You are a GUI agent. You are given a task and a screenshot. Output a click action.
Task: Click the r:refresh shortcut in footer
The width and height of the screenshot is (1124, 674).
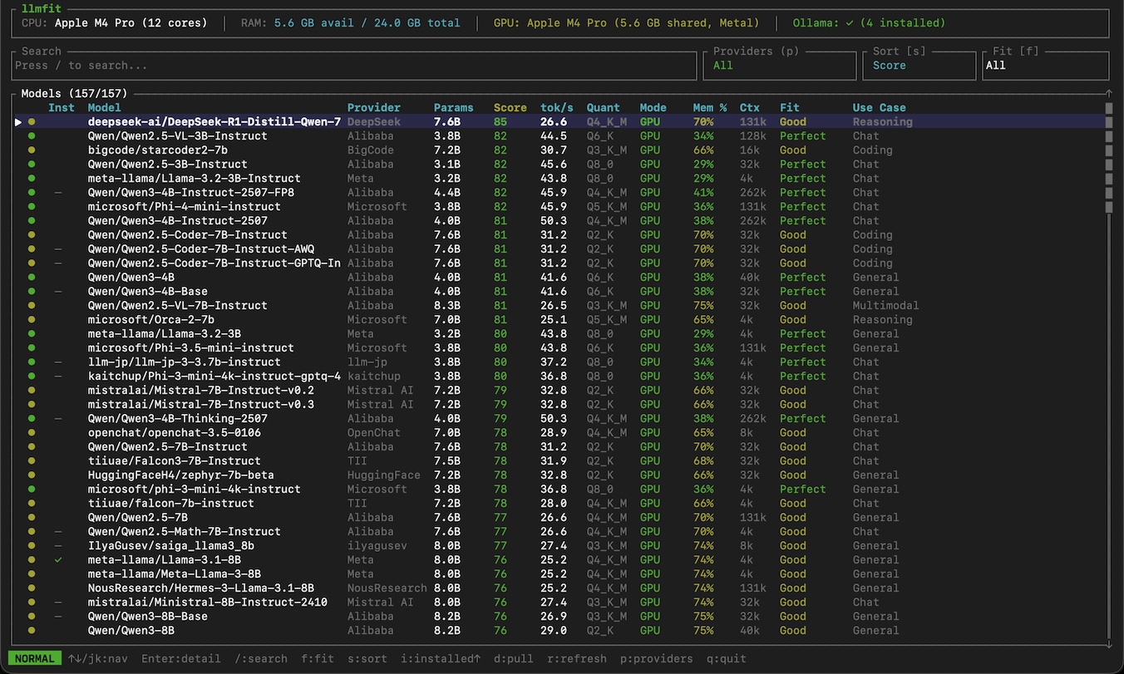577,659
